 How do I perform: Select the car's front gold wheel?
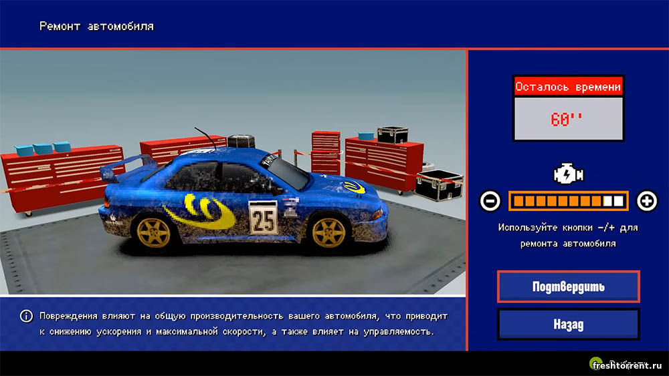coord(328,231)
